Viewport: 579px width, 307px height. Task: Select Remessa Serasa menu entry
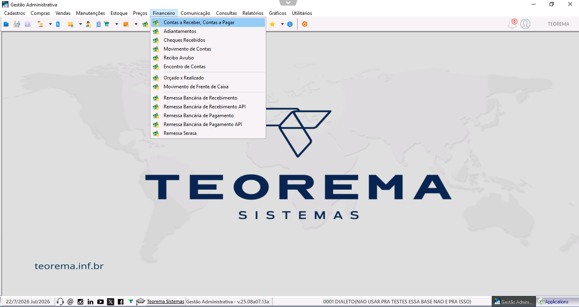tap(208, 133)
